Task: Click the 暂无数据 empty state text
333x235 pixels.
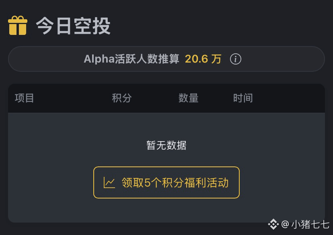Action: pos(166,145)
